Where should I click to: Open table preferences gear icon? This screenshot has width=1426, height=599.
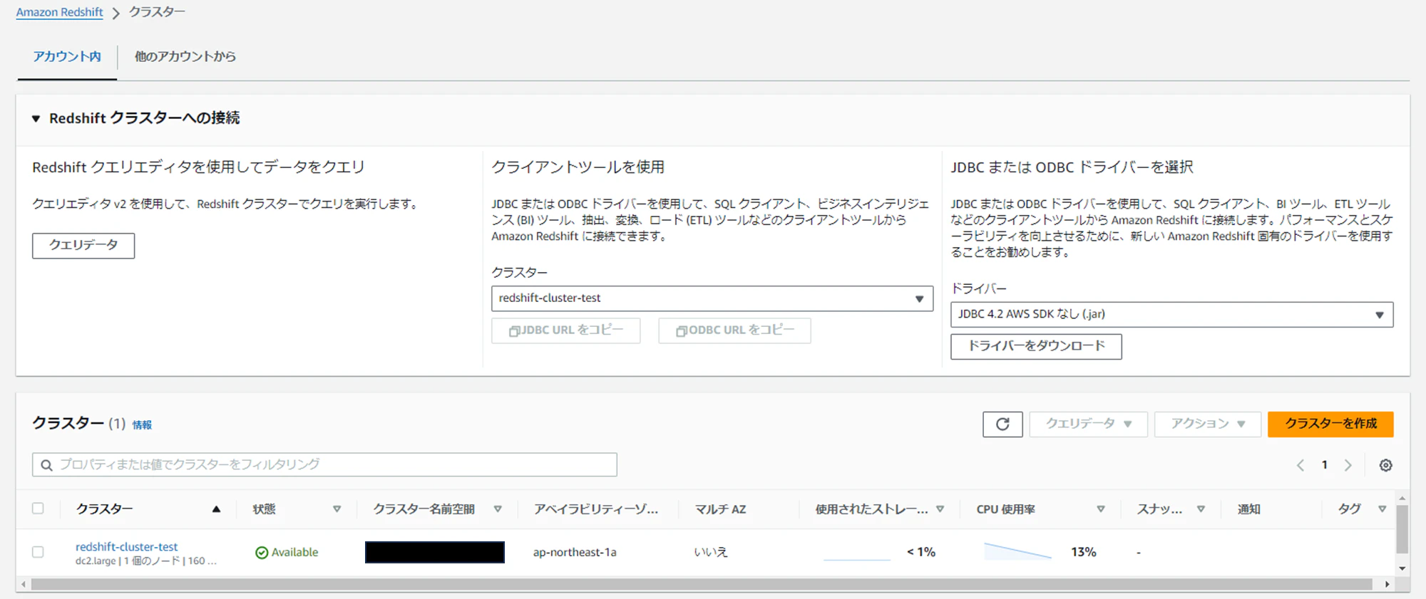(x=1385, y=465)
